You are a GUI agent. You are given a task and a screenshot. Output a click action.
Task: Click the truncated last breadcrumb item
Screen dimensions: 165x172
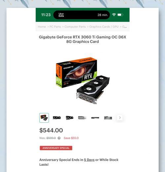point(124,27)
